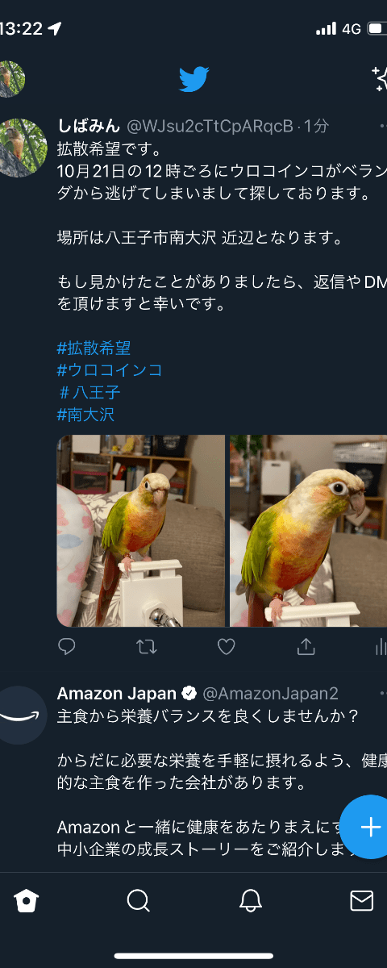Open Search tab in bottom bar

coord(139,900)
